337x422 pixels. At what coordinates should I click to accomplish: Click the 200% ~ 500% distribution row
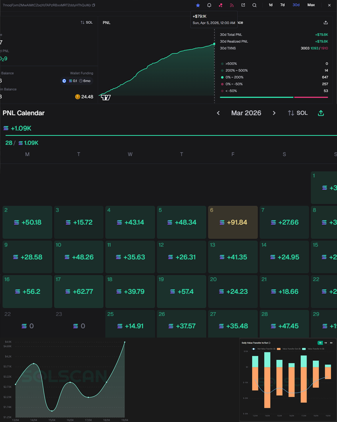[274, 71]
